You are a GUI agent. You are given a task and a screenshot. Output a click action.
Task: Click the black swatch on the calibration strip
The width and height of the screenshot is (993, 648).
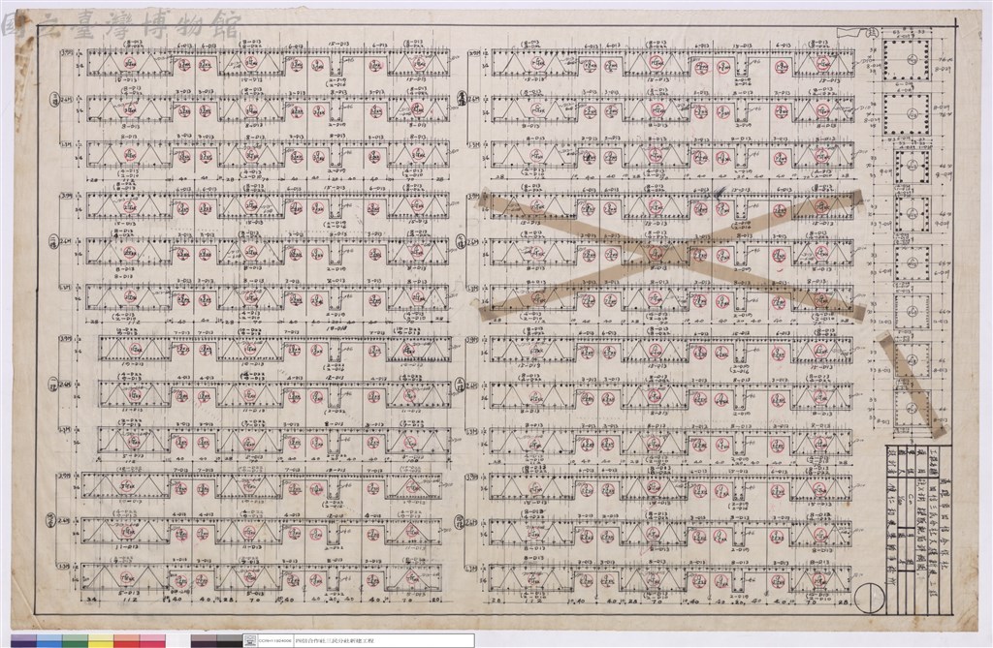pos(228,641)
